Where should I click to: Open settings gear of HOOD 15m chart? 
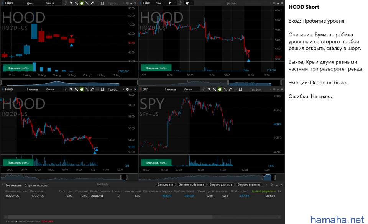click(274, 3)
